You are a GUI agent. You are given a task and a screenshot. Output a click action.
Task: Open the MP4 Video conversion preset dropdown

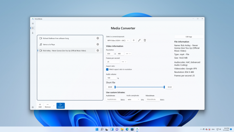118,40
